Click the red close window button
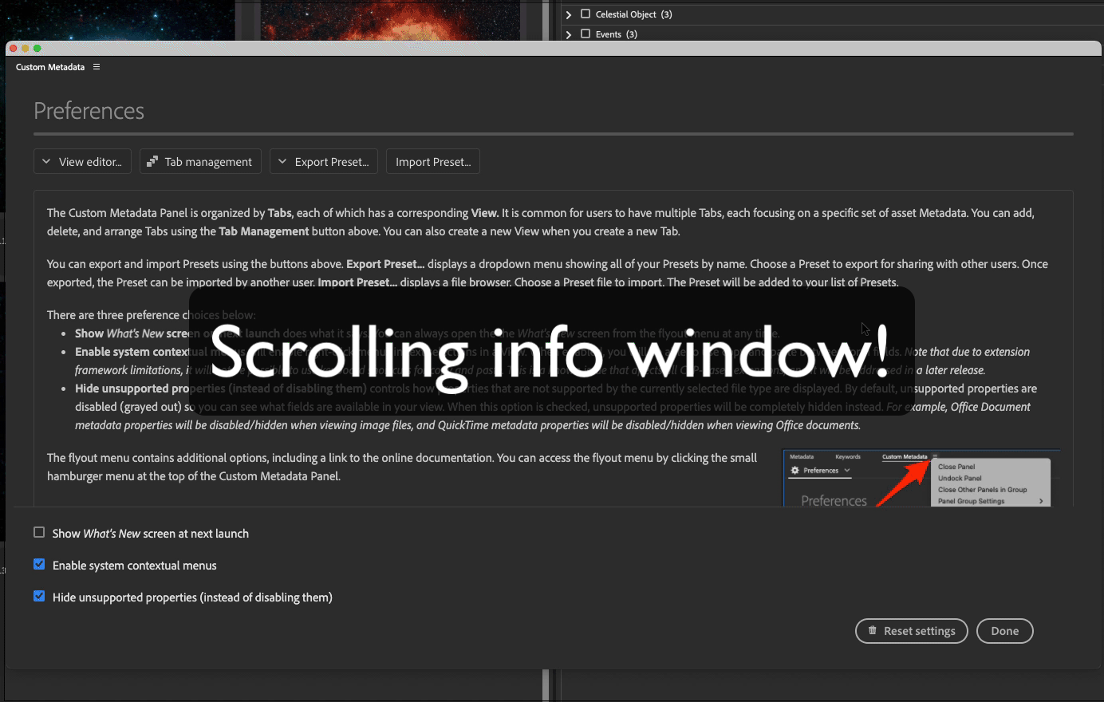The height and width of the screenshot is (702, 1104). click(x=13, y=49)
